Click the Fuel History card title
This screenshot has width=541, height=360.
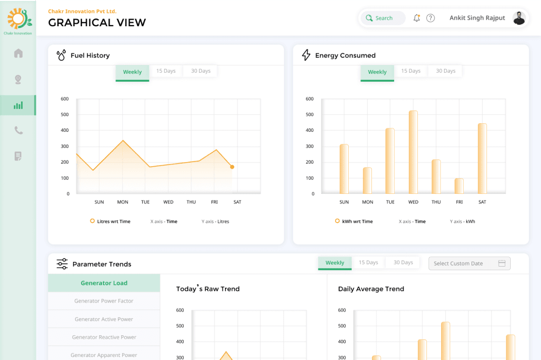[90, 55]
